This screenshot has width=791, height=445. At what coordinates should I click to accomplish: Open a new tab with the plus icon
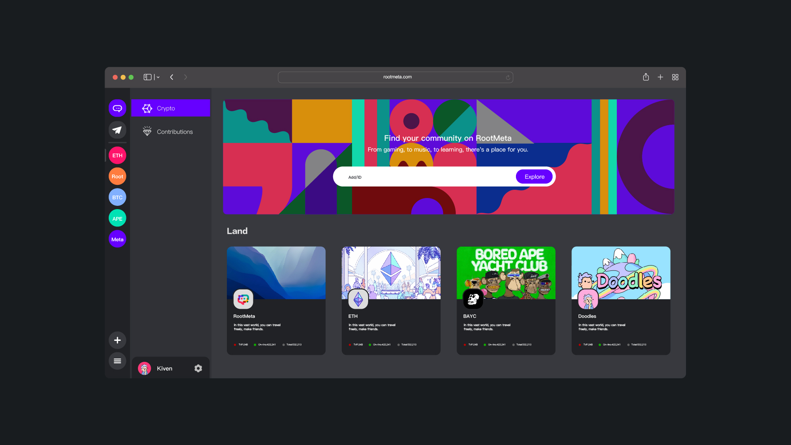tap(660, 77)
